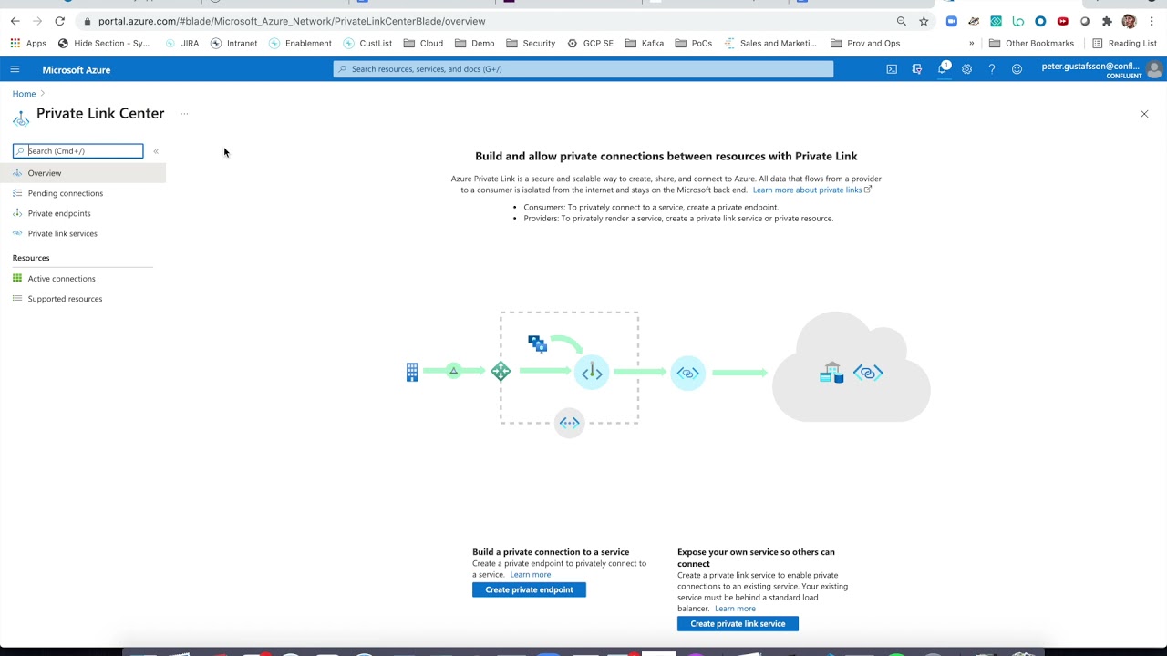Open the Azure portal hamburger menu

tap(15, 69)
